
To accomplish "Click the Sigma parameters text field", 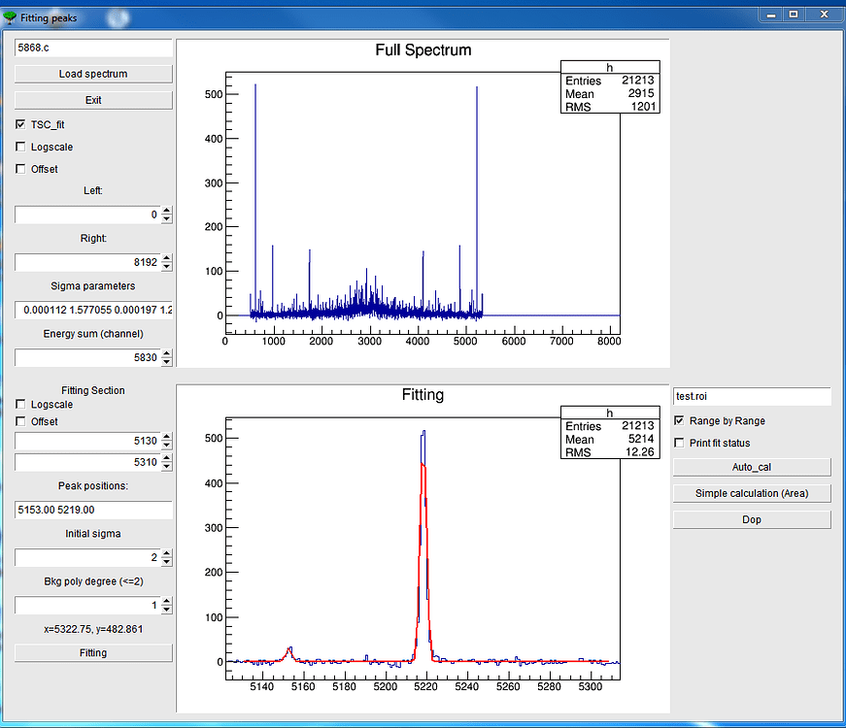I will (x=93, y=310).
